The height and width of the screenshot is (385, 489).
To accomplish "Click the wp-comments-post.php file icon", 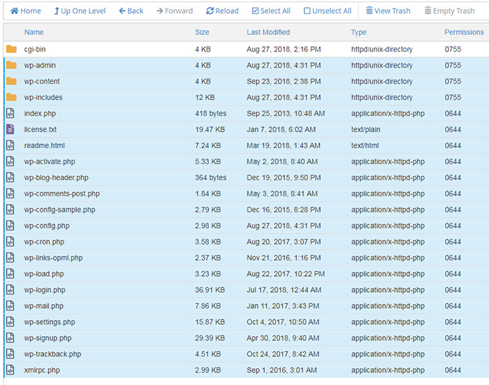I will coord(10,194).
